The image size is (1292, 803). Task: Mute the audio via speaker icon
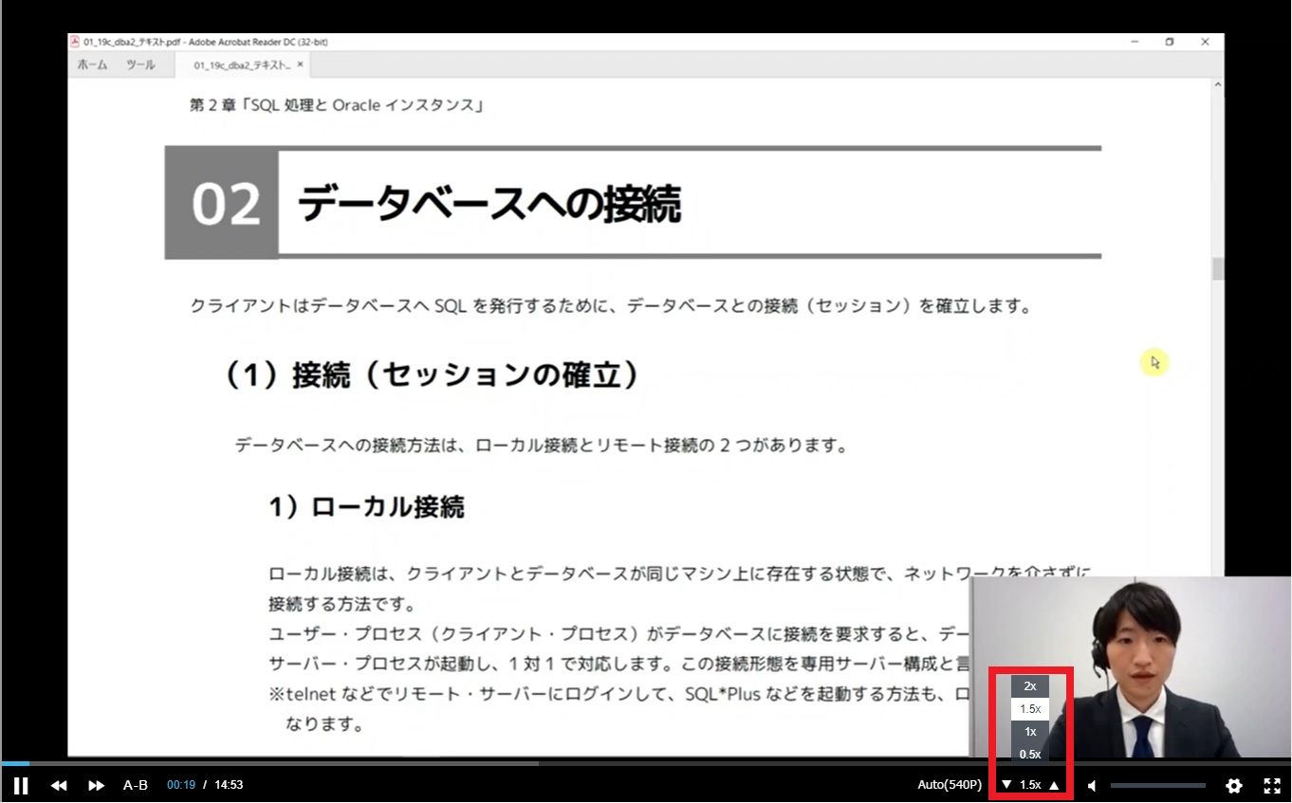1092,786
